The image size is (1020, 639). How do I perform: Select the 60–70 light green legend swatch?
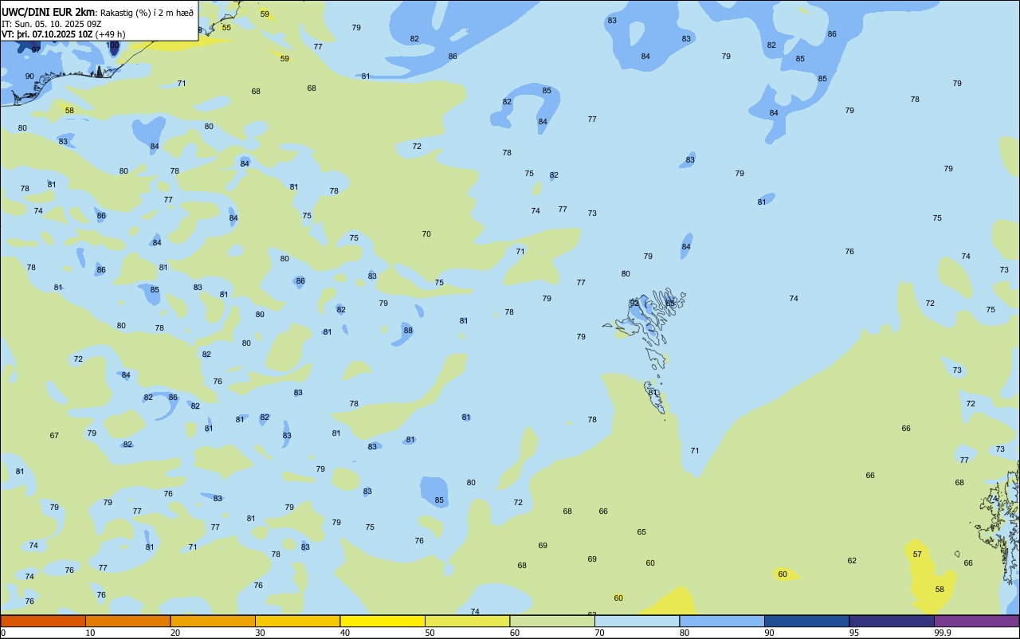tap(552, 621)
